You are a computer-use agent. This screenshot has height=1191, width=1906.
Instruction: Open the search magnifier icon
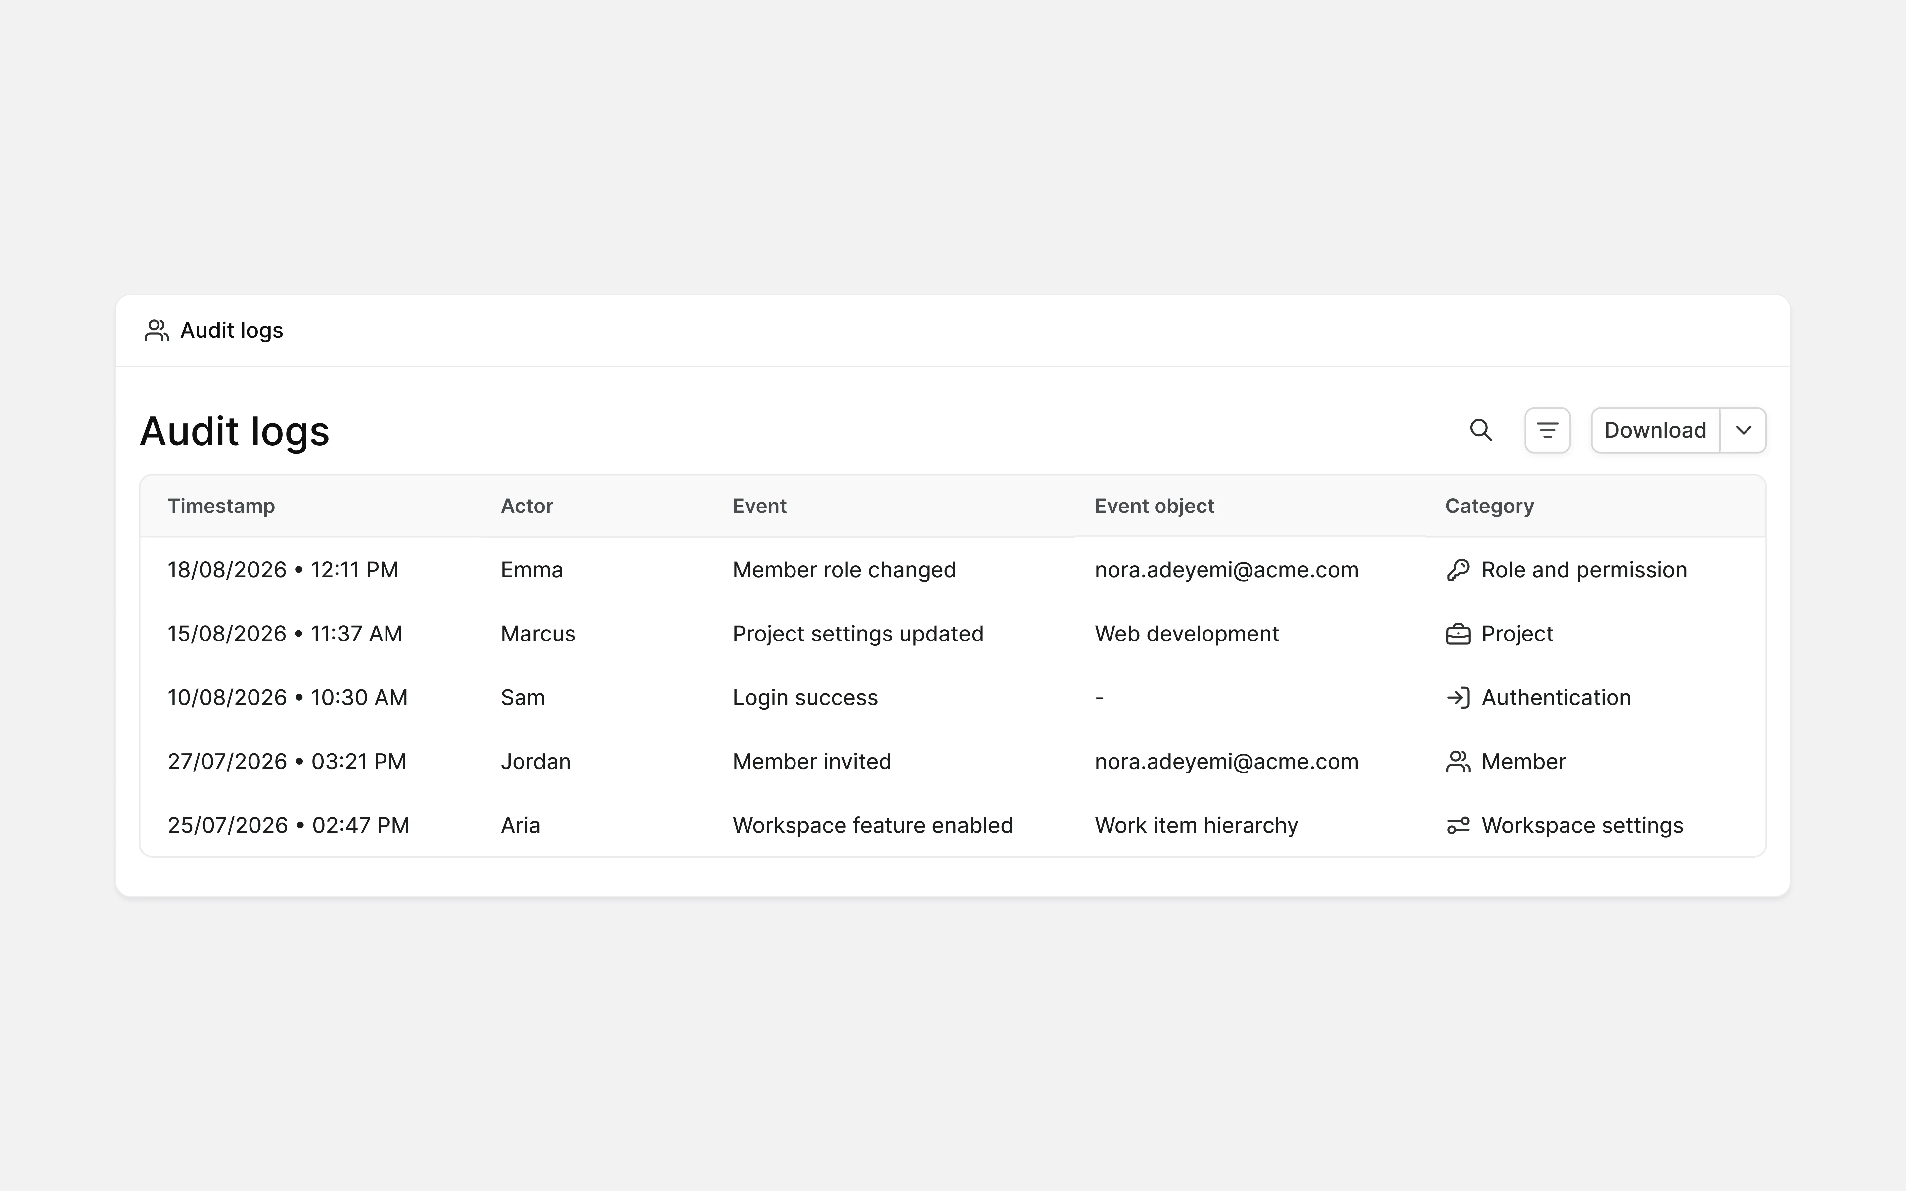tap(1481, 430)
